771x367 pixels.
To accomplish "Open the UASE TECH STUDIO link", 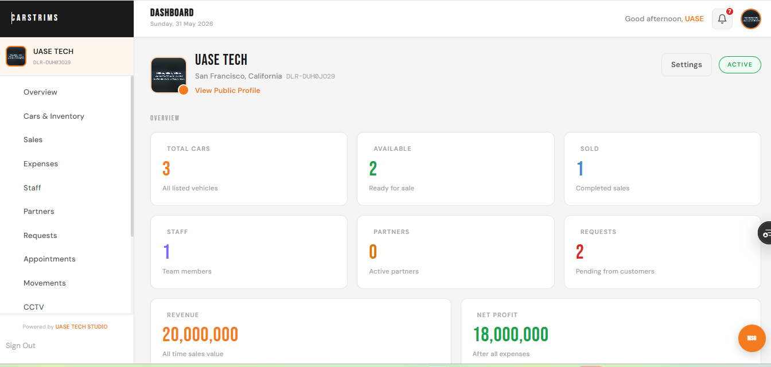I will pos(81,327).
